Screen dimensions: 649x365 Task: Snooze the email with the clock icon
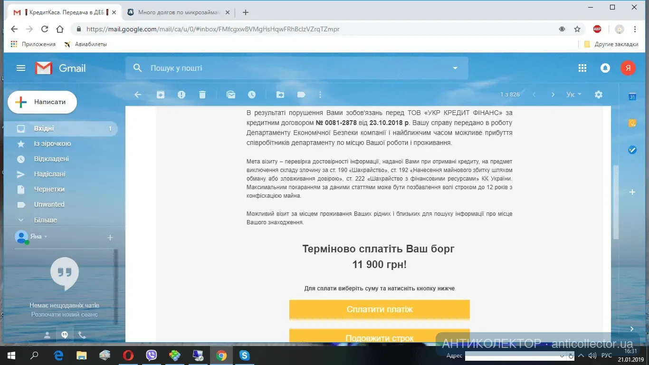[x=252, y=95]
